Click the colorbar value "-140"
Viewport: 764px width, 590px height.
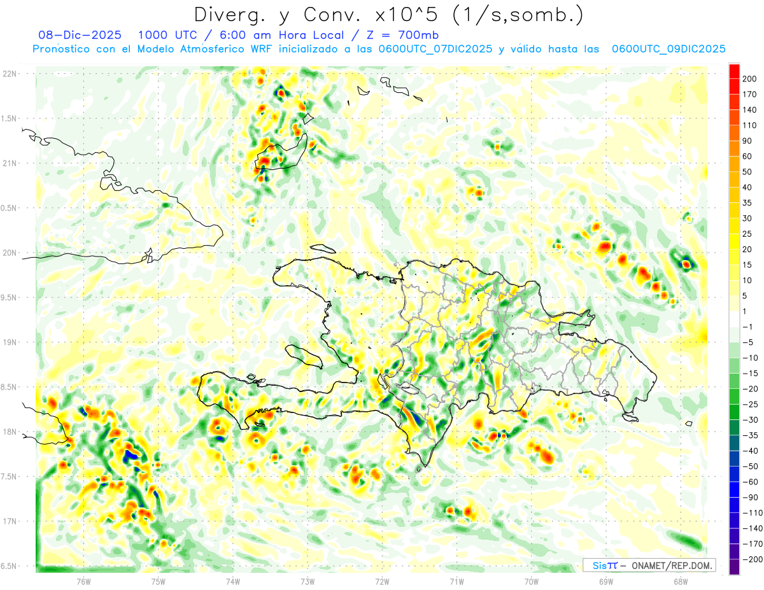tap(753, 528)
